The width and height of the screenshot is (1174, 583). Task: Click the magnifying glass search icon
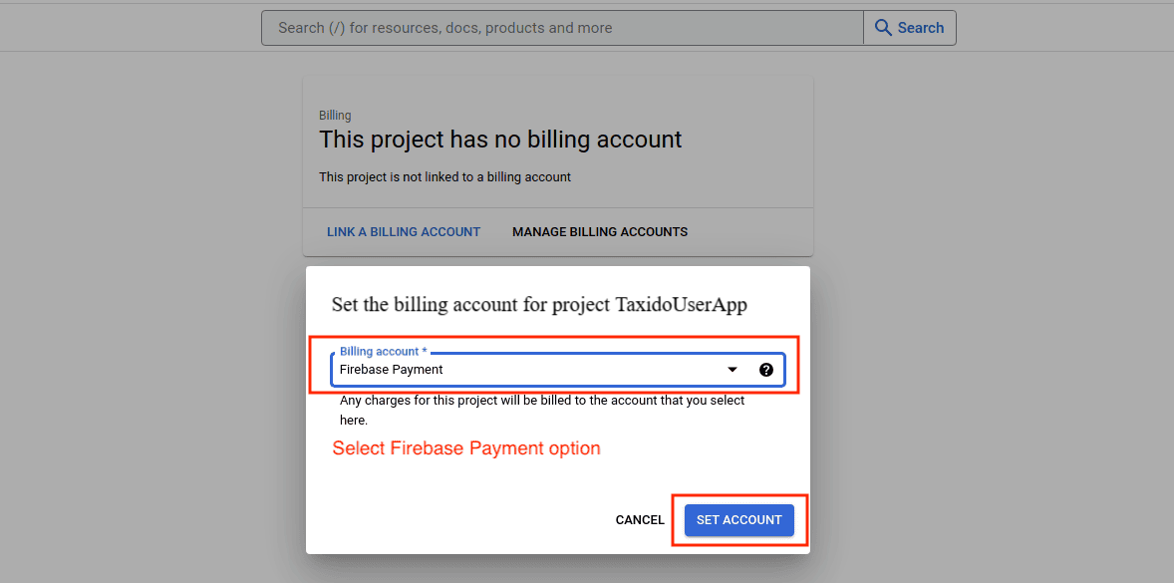[x=883, y=28]
